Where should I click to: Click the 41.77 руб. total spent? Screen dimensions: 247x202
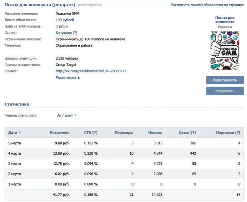tap(61, 195)
